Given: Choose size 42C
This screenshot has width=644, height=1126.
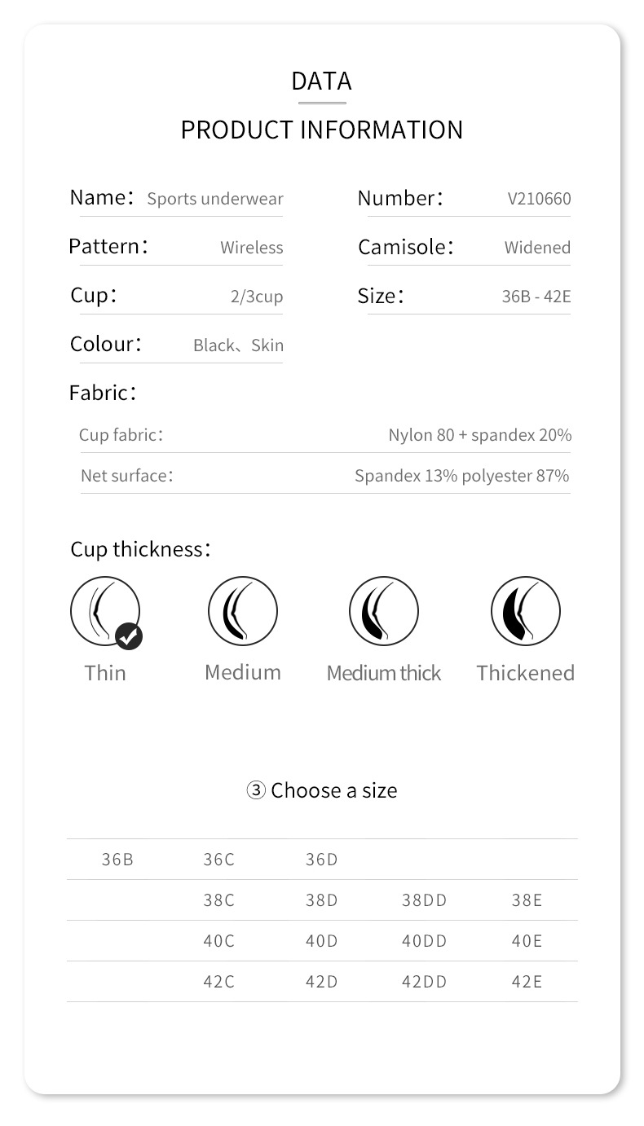Looking at the screenshot, I should coord(218,982).
